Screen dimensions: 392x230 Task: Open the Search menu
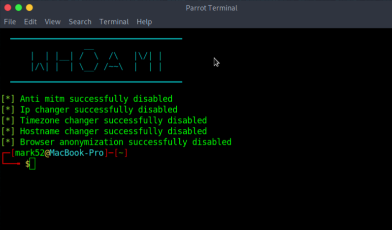[x=80, y=22]
